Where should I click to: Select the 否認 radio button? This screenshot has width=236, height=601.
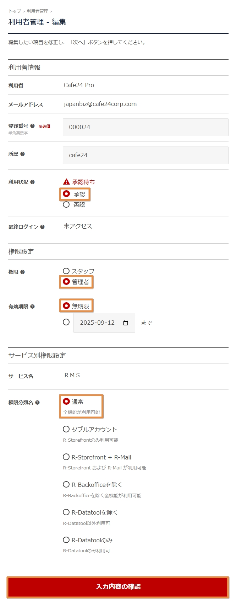tap(66, 204)
